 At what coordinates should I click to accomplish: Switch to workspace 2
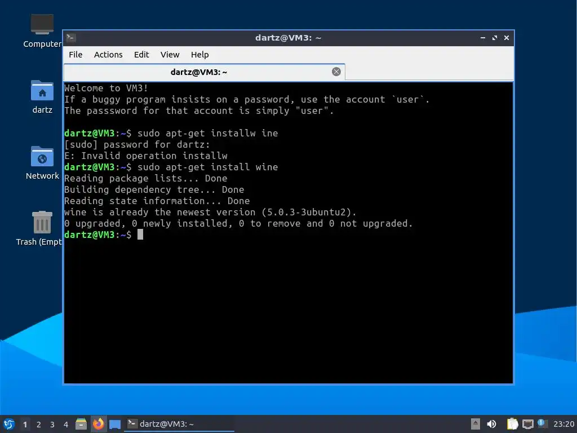(x=39, y=425)
